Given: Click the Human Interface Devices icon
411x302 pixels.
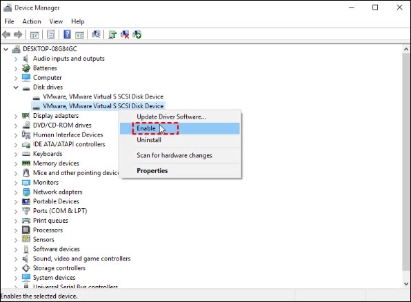Looking at the screenshot, I should pyautogui.click(x=26, y=134).
